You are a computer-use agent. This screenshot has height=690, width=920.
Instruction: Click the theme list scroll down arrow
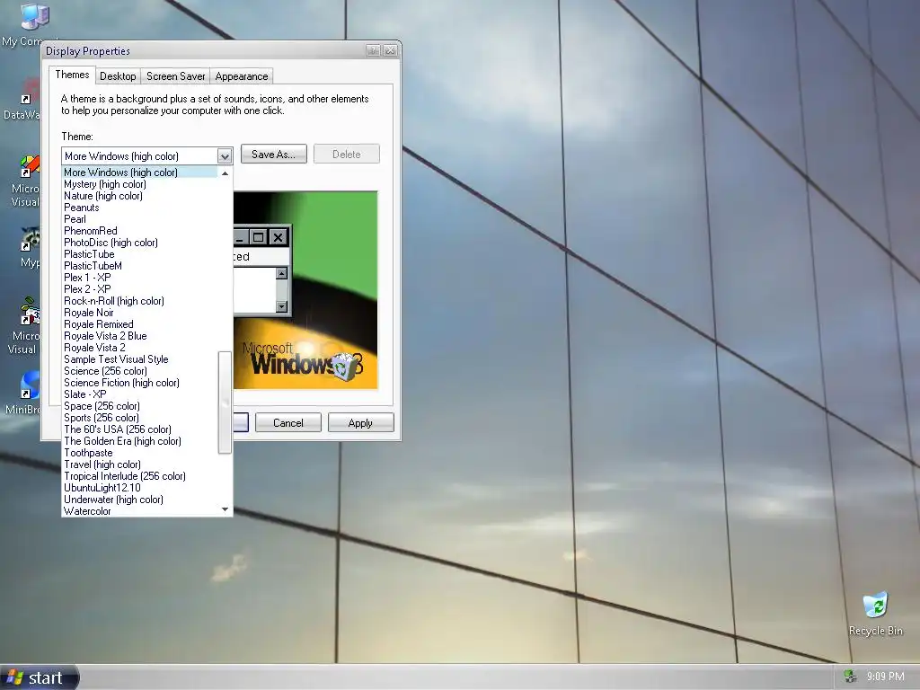click(x=225, y=509)
